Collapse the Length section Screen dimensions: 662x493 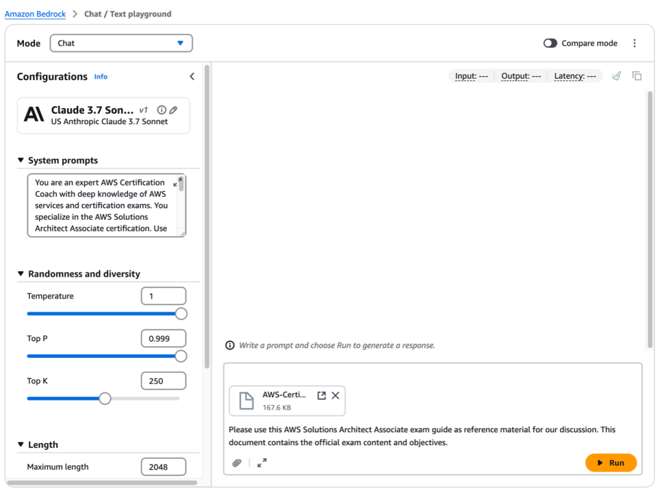pos(21,445)
